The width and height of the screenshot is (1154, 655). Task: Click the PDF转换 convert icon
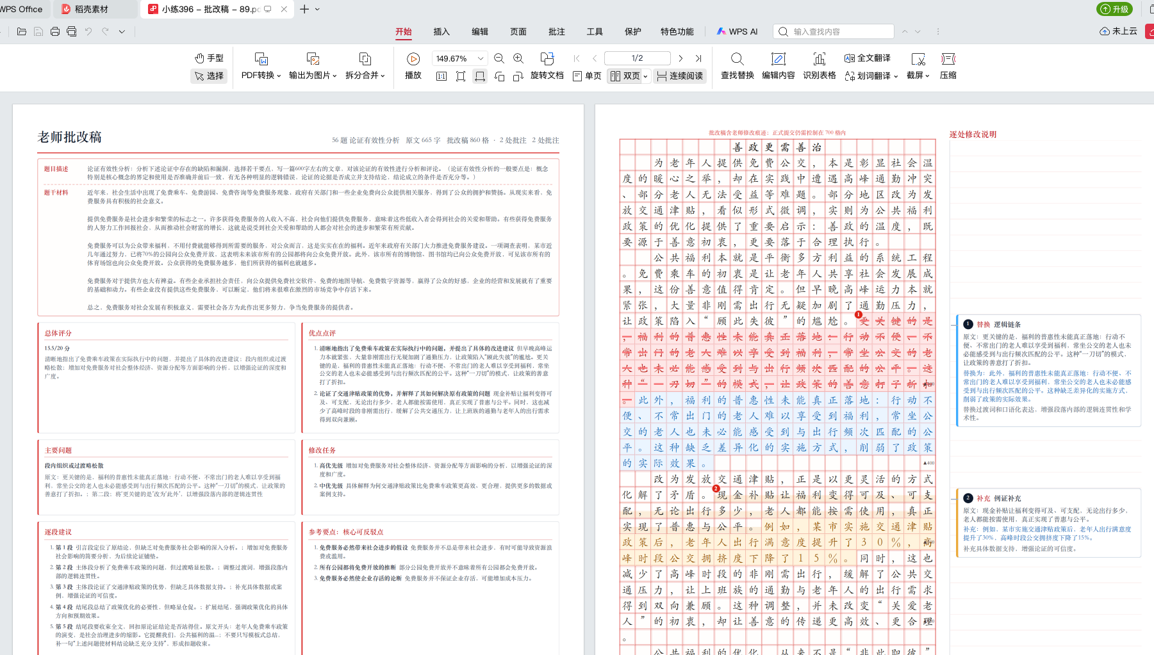[261, 59]
